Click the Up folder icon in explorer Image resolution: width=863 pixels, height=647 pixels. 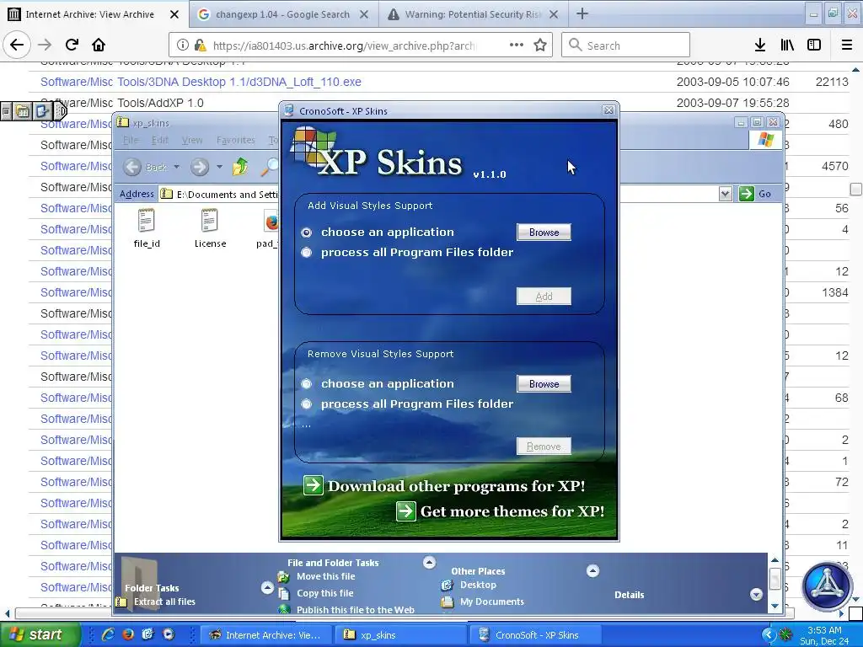pos(240,167)
